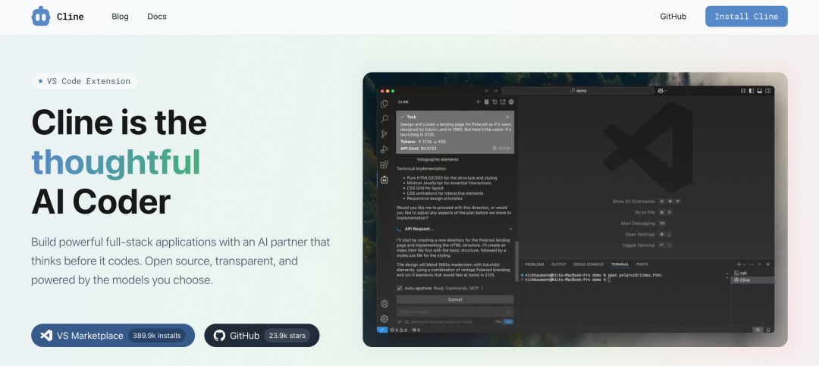The image size is (819, 366).
Task: Switch Cline to Act mode
Action: [x=508, y=321]
